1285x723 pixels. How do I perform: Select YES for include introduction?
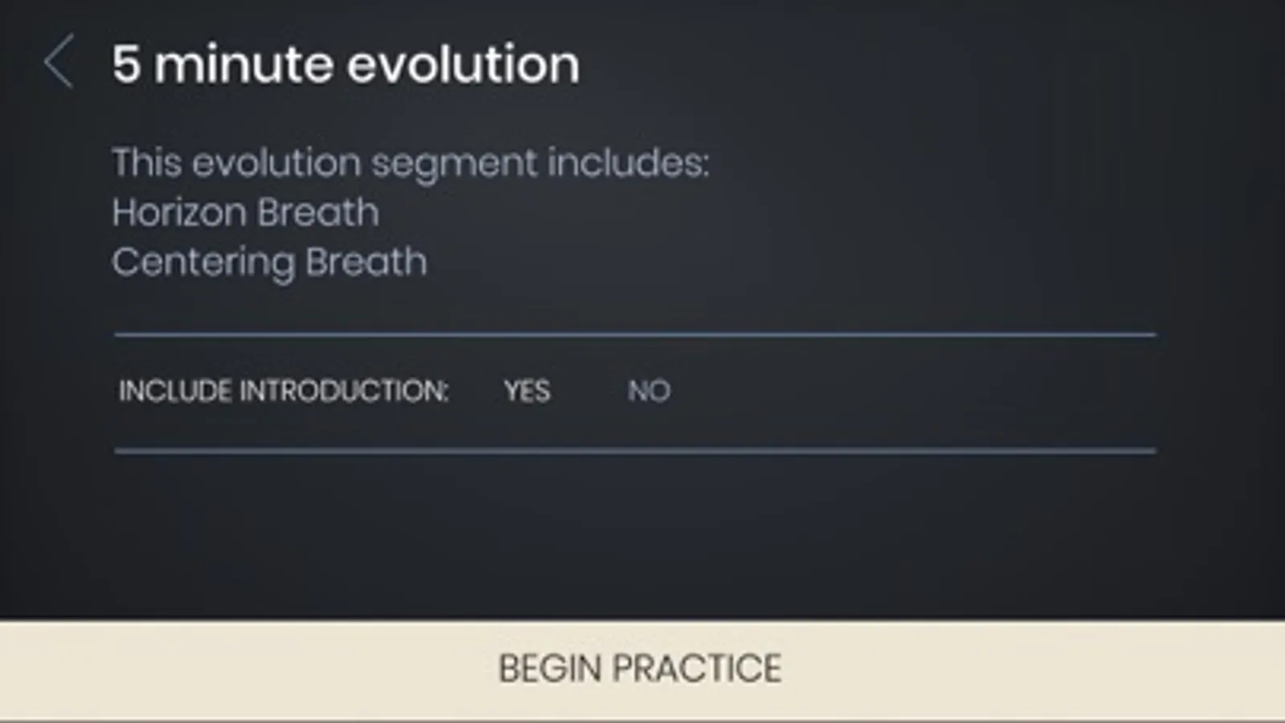pyautogui.click(x=527, y=391)
